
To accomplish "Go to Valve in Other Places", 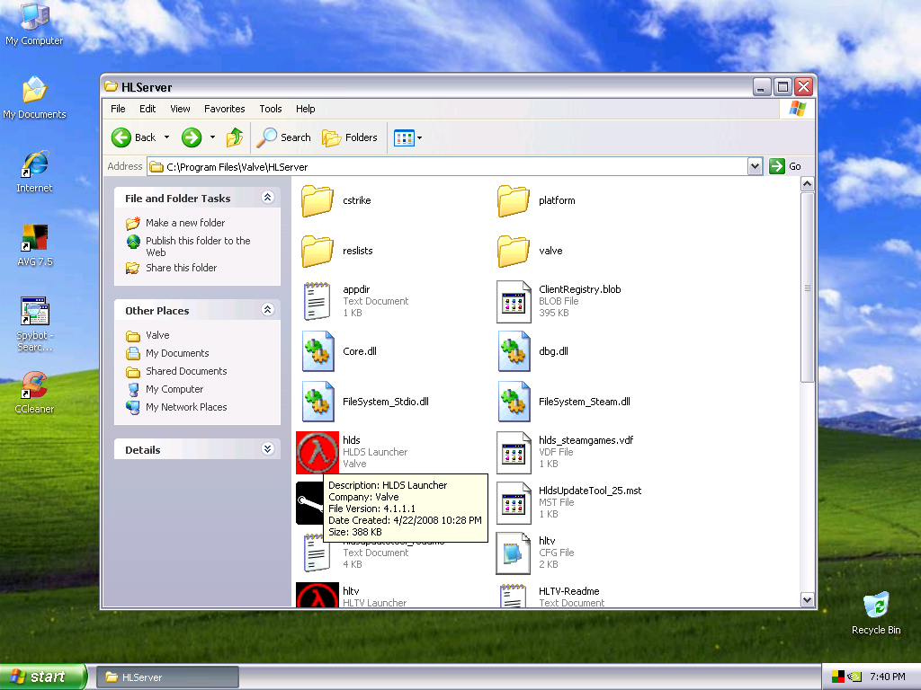I will pyautogui.click(x=157, y=336).
